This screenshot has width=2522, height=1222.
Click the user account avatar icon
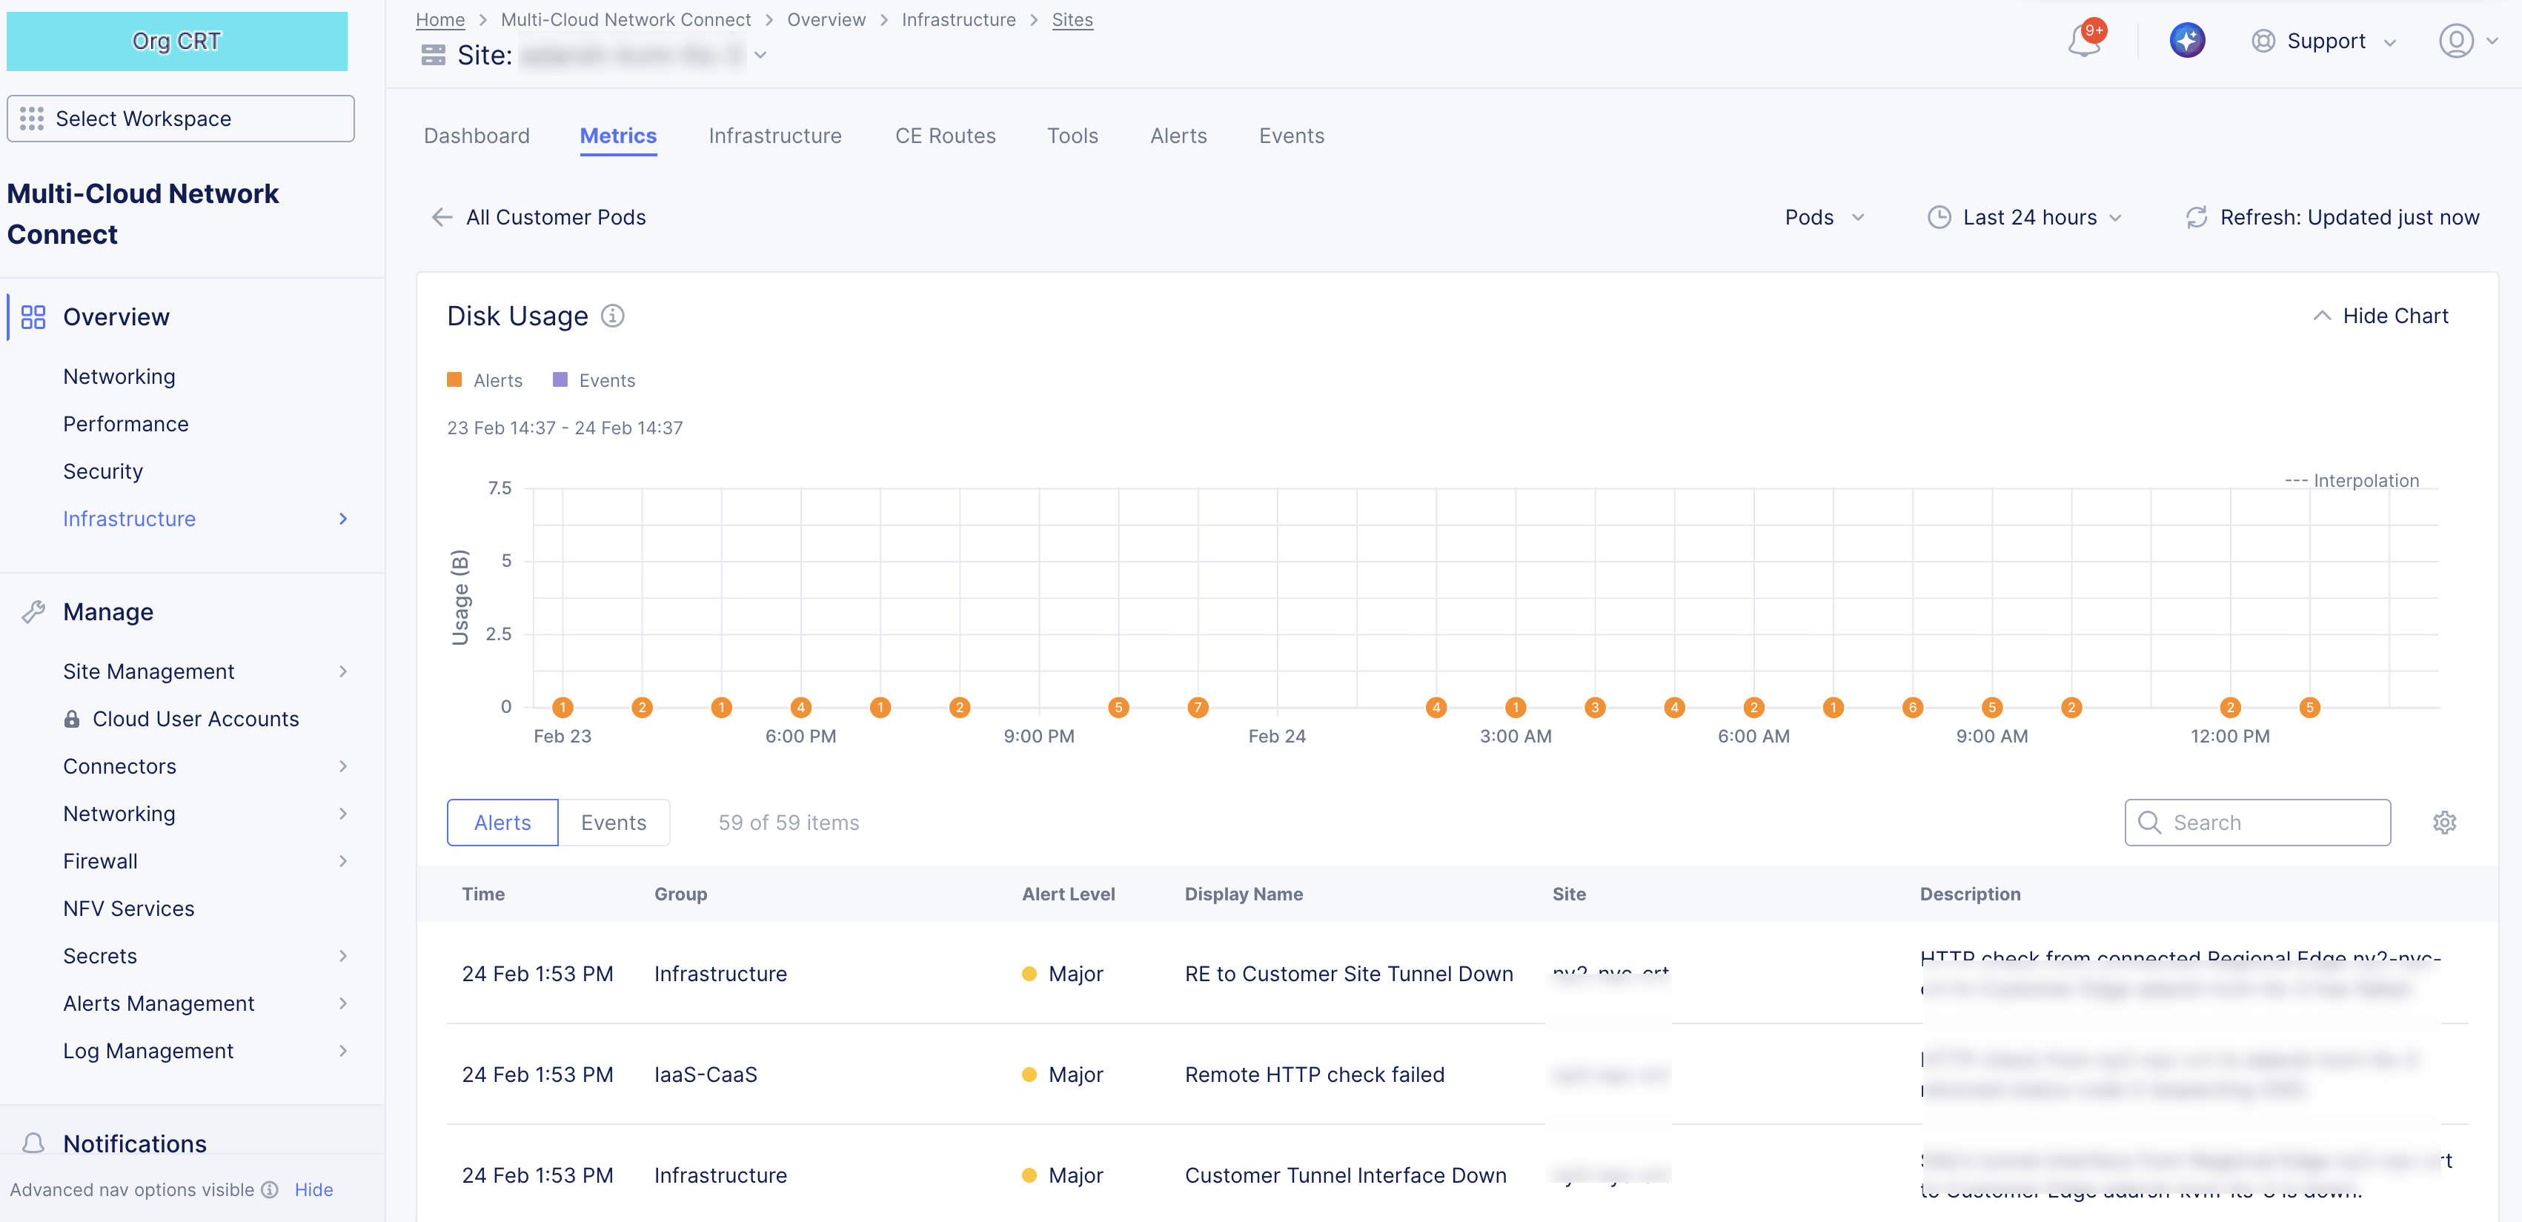2455,41
